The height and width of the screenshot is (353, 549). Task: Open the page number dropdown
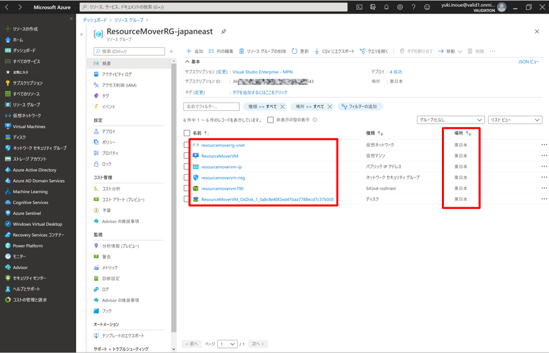point(228,344)
